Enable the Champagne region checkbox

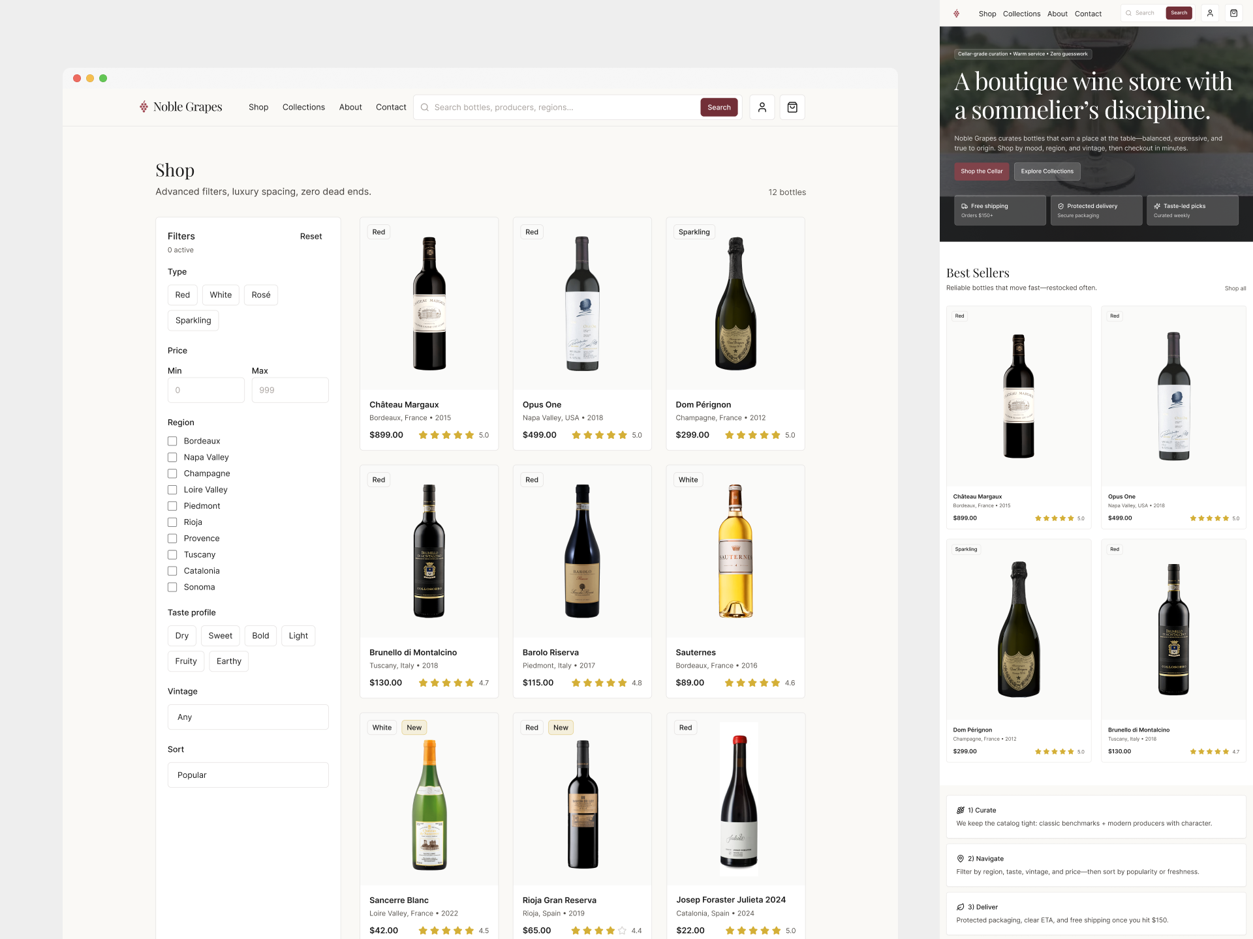pos(172,473)
